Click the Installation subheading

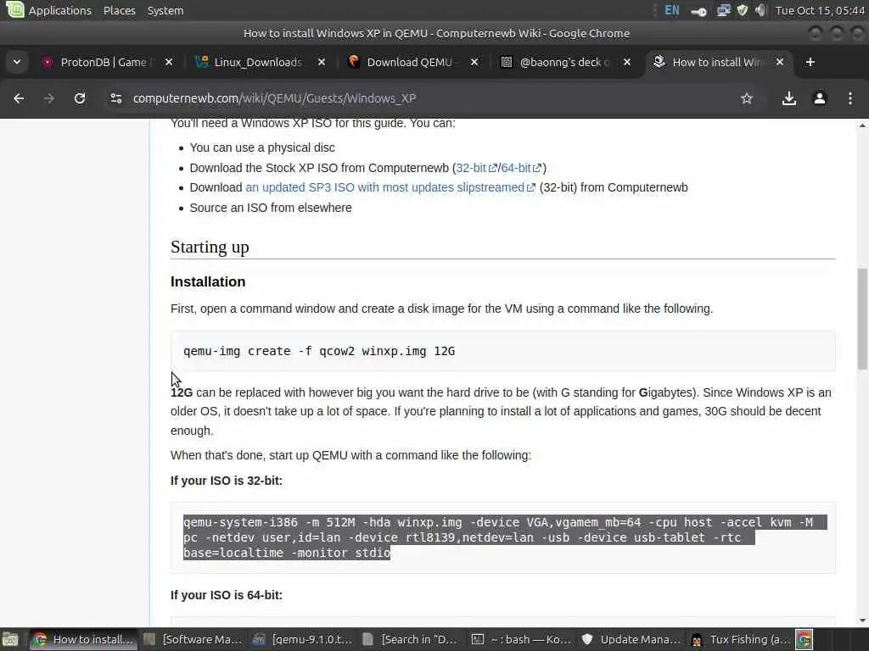[208, 281]
